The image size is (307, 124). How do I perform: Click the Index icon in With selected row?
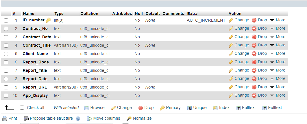click(215, 108)
